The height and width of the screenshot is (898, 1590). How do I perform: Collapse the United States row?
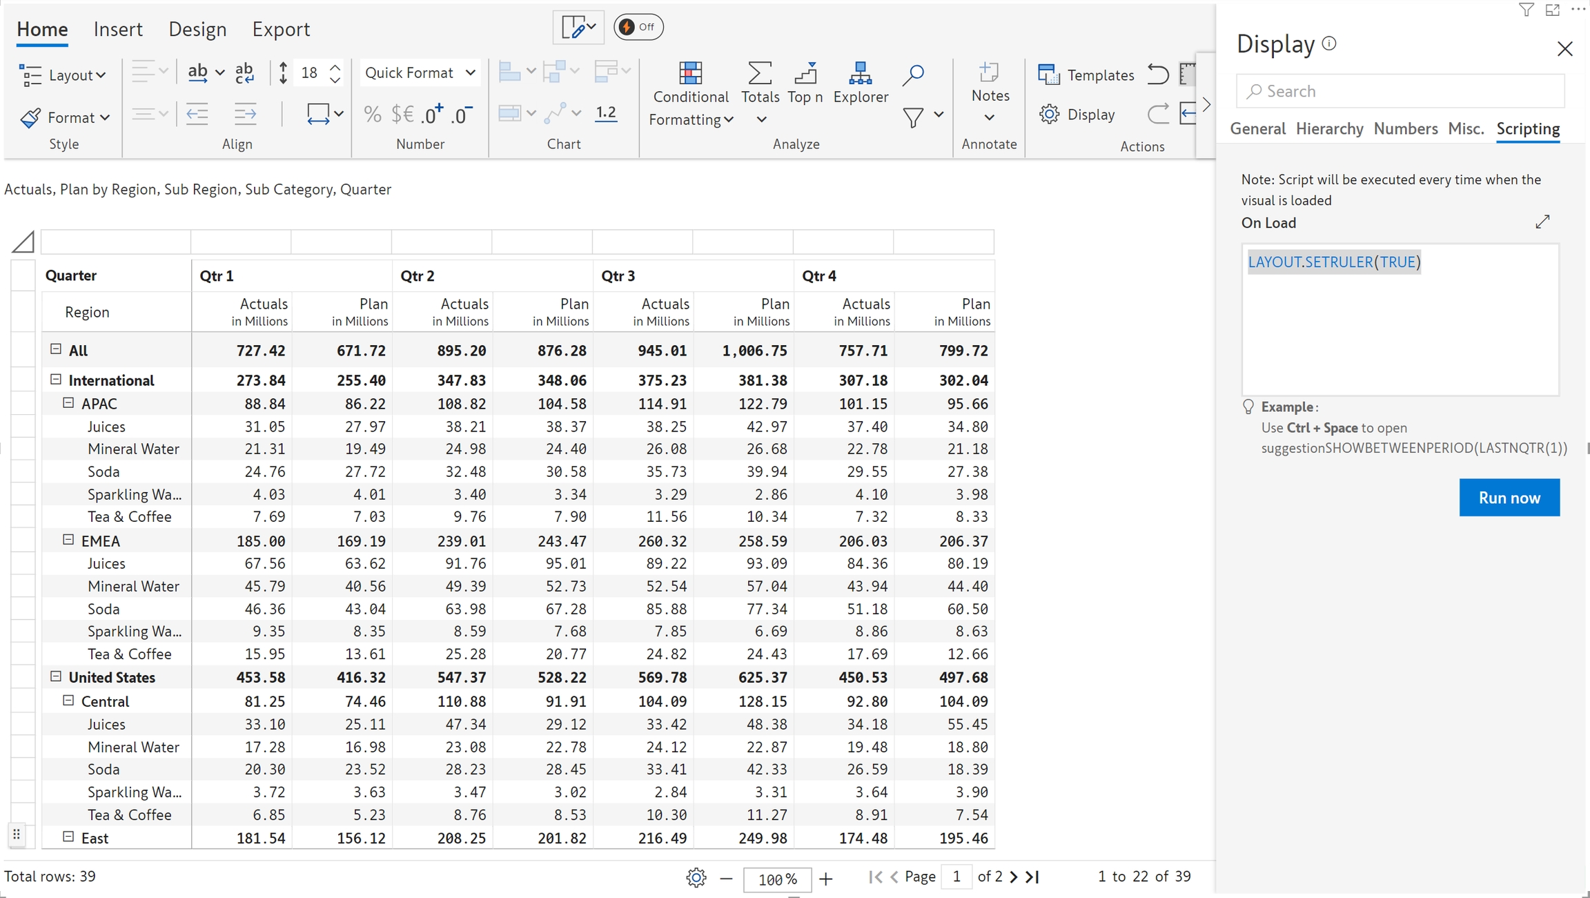pos(56,676)
